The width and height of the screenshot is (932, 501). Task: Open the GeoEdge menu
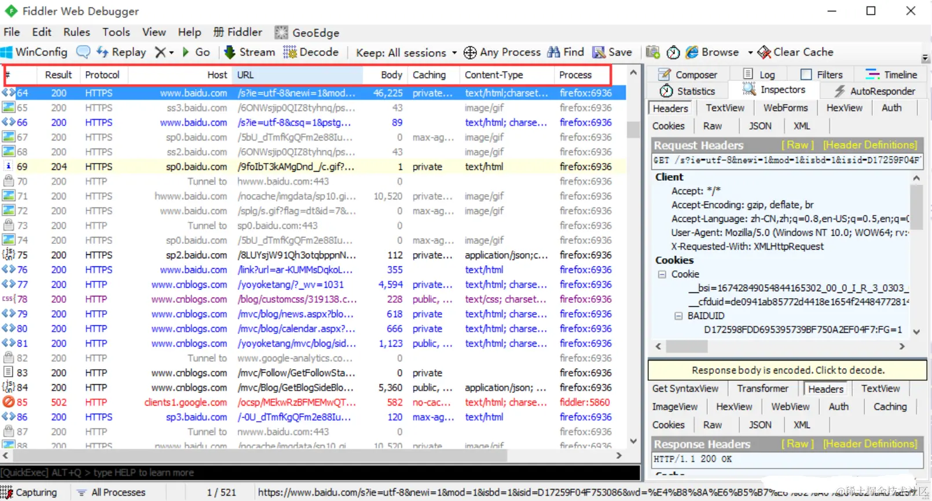[x=307, y=32]
